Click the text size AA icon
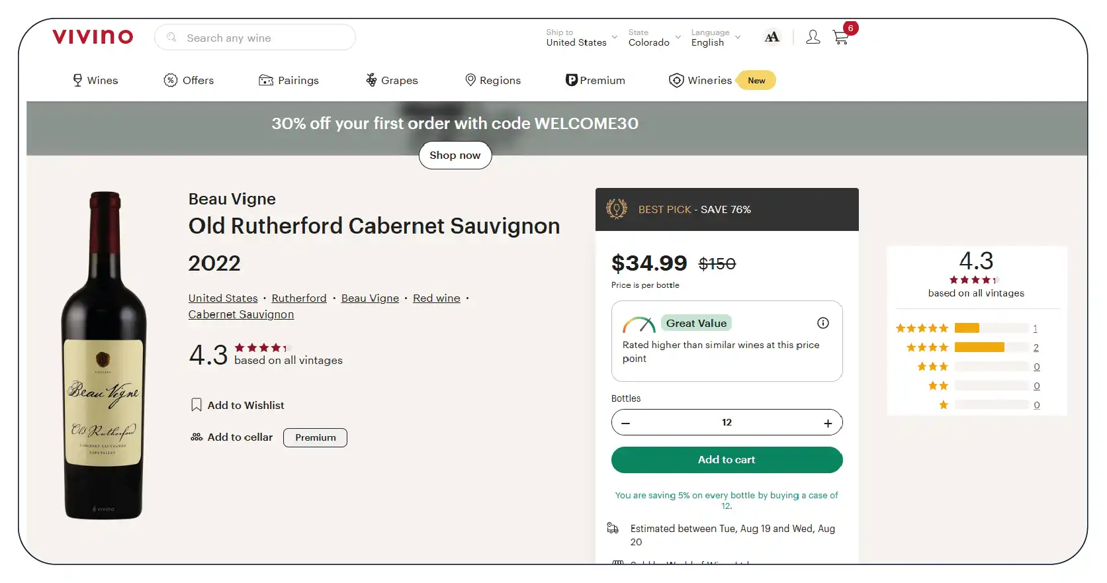The height and width of the screenshot is (583, 1107). coord(772,37)
